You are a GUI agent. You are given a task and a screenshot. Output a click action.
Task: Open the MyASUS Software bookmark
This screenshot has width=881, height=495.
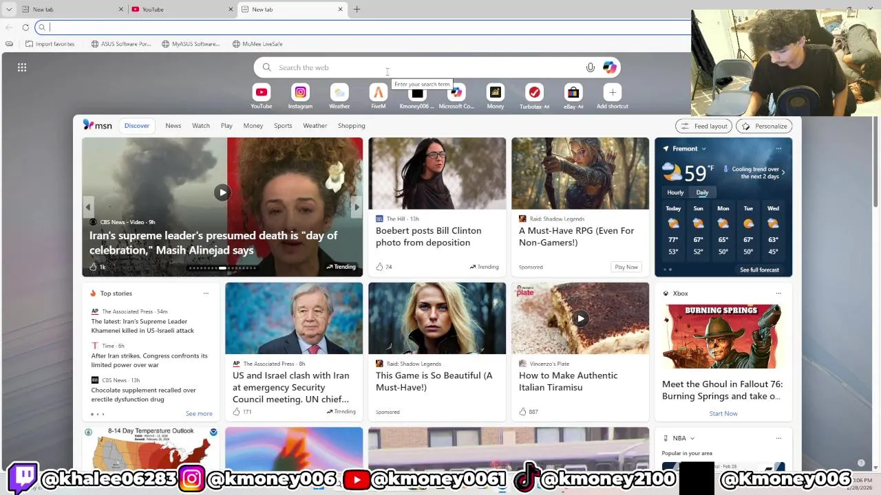(x=191, y=44)
